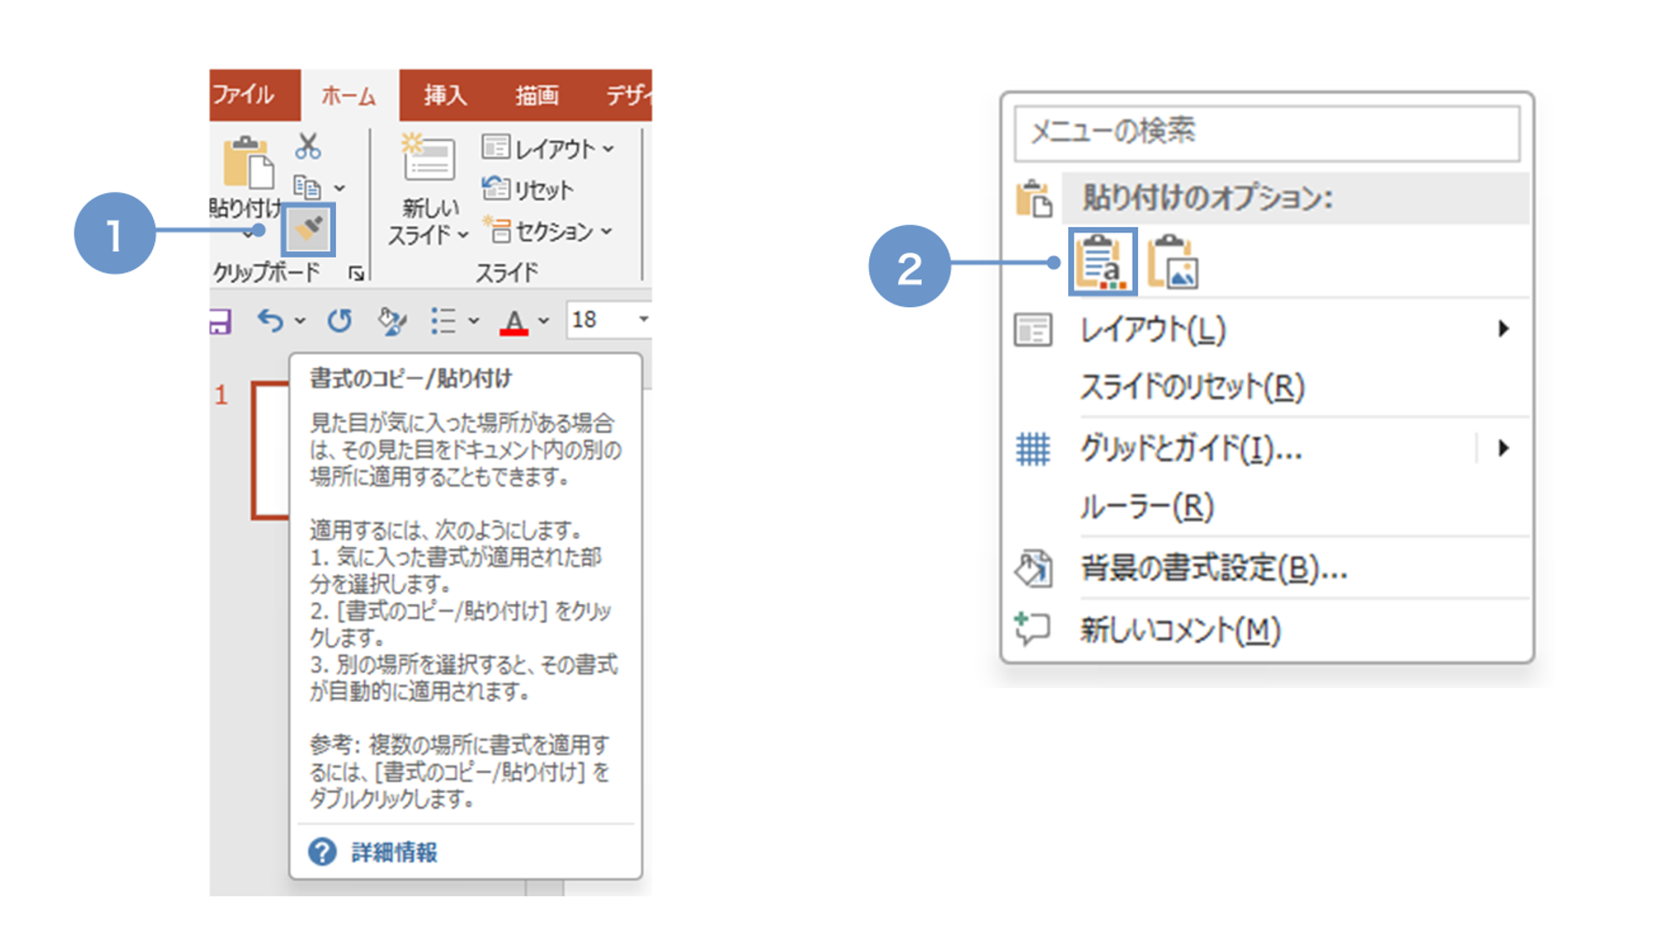Screen dimensions: 1676x942
Task: Click the ribbon レイアウト layout icon
Action: click(x=496, y=148)
